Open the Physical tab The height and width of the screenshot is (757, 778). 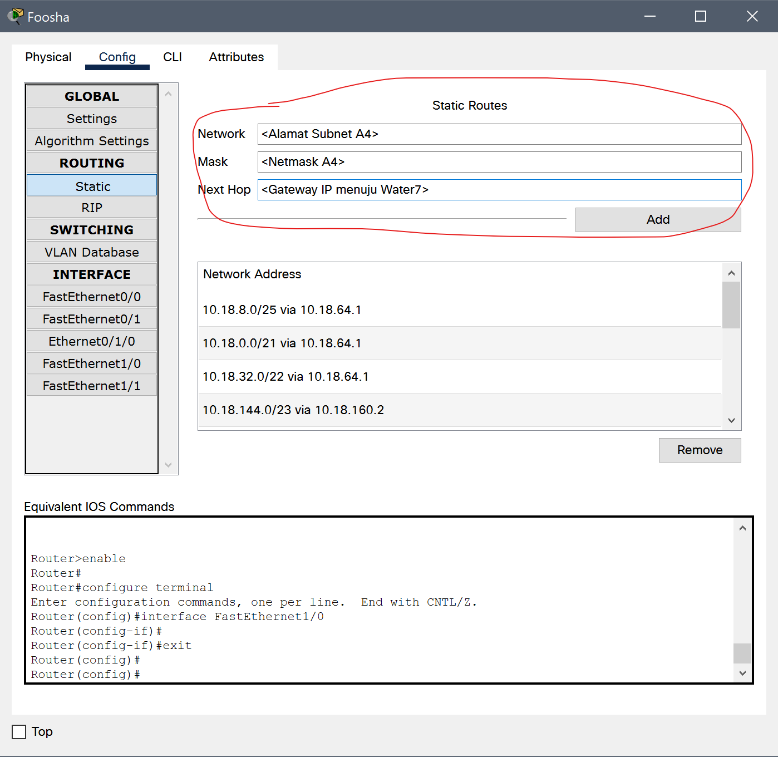48,57
